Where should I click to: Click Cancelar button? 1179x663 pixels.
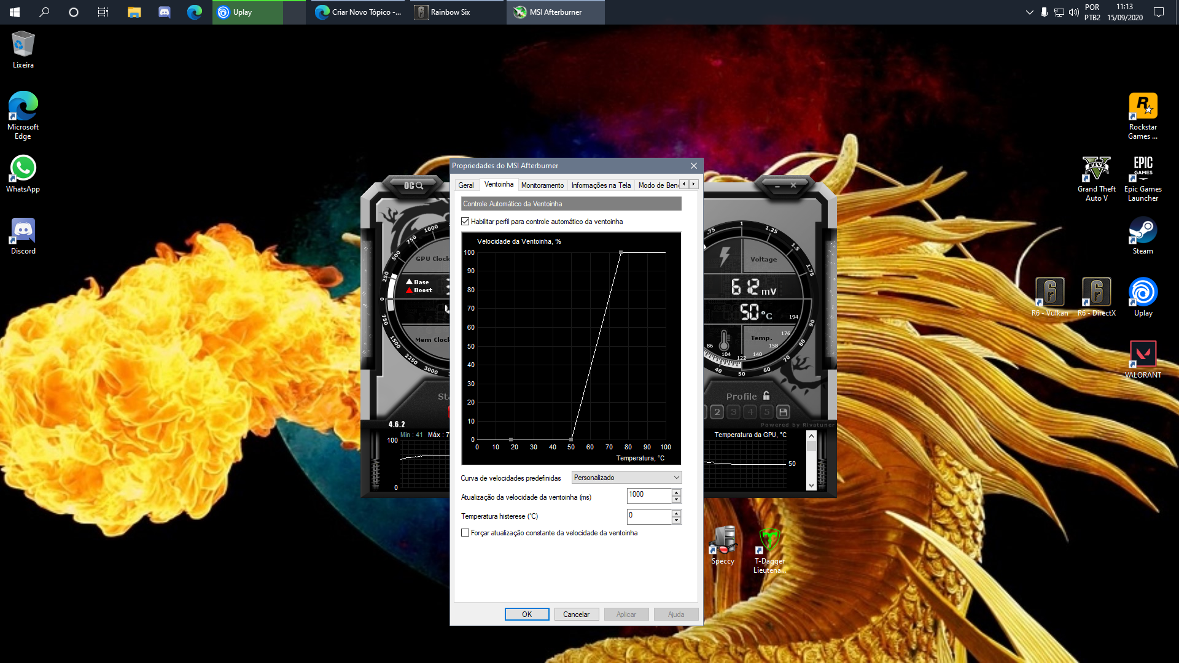[x=577, y=615]
